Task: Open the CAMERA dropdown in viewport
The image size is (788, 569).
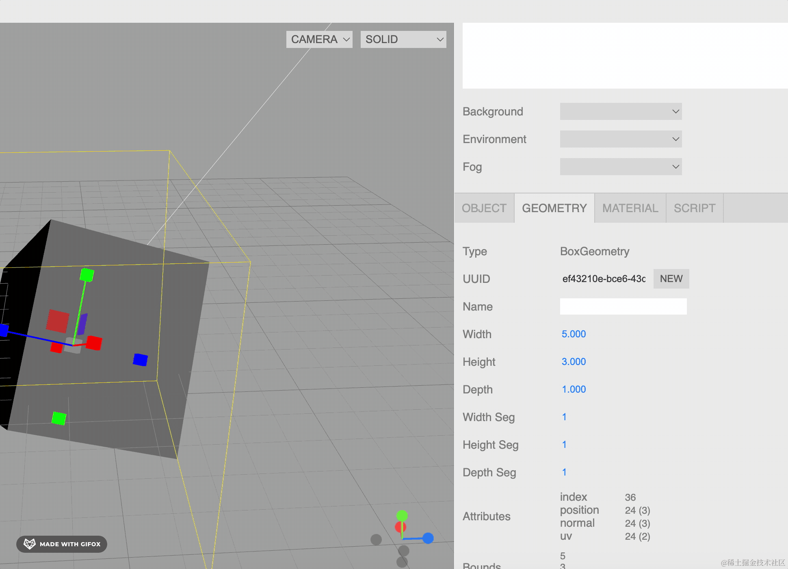Action: coord(319,39)
